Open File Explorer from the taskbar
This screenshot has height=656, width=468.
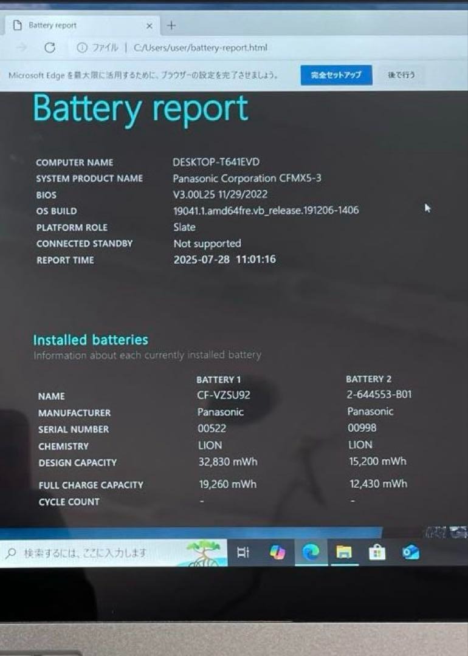(x=343, y=552)
